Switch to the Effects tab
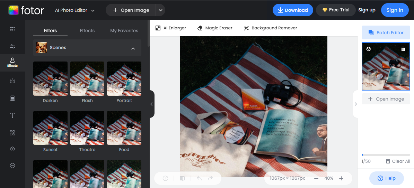414x188 pixels. point(87,30)
